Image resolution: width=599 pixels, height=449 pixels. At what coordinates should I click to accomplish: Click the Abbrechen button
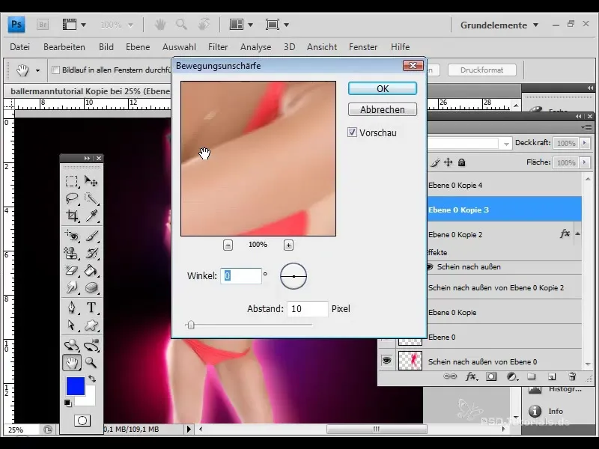[x=383, y=109]
